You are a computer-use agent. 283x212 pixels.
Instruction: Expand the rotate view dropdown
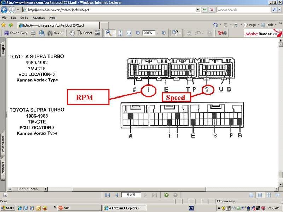[180, 33]
